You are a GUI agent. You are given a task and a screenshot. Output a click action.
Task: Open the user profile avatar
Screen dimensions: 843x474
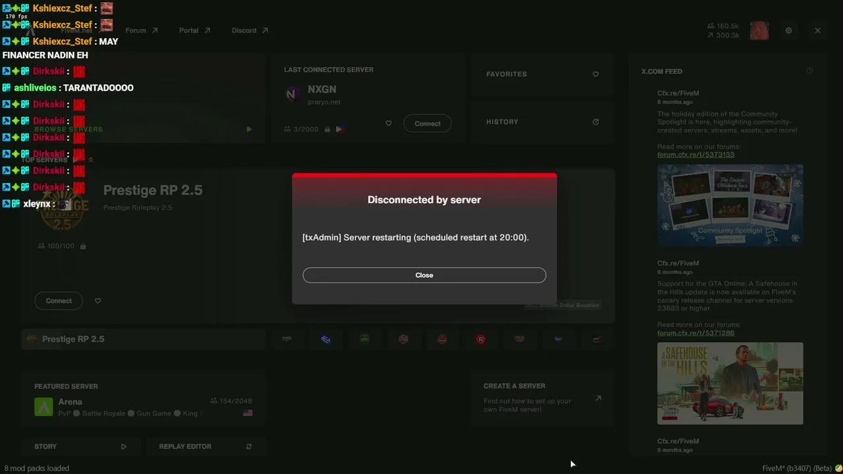[x=759, y=30]
